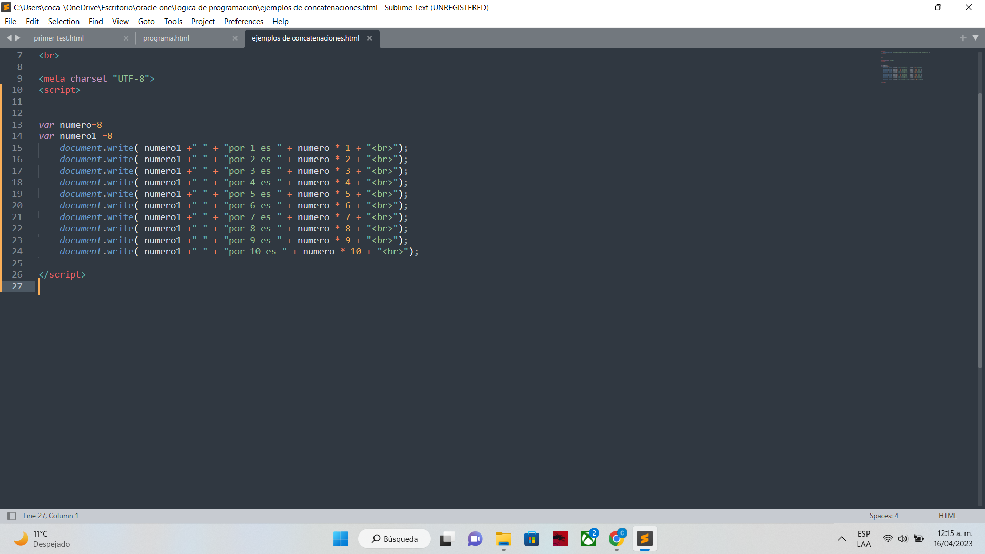Open Google Chrome from the taskbar
Viewport: 985px width, 554px height.
pos(617,539)
